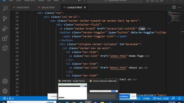Close the contact.html tab
This screenshot has height=103, width=184.
(85, 7)
